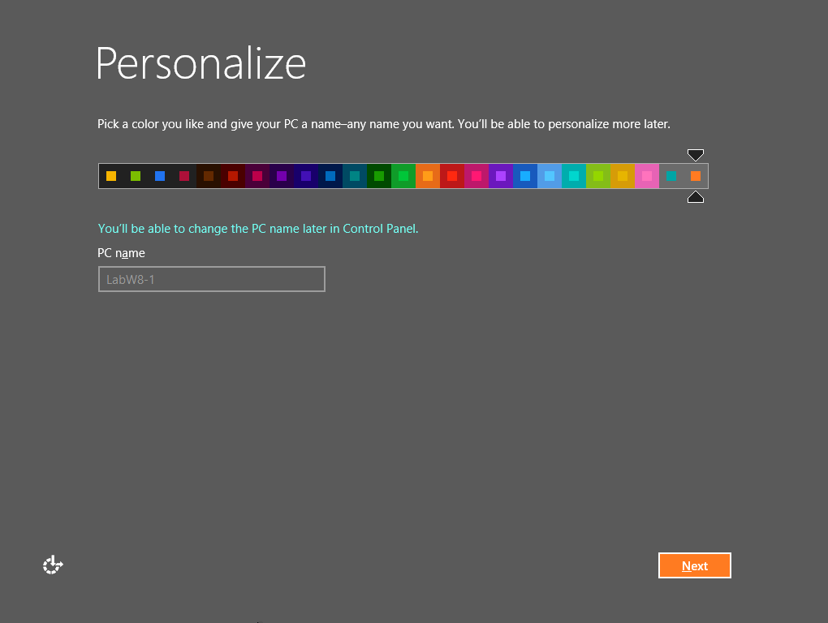Select the violet purple color swatch

[x=501, y=176]
